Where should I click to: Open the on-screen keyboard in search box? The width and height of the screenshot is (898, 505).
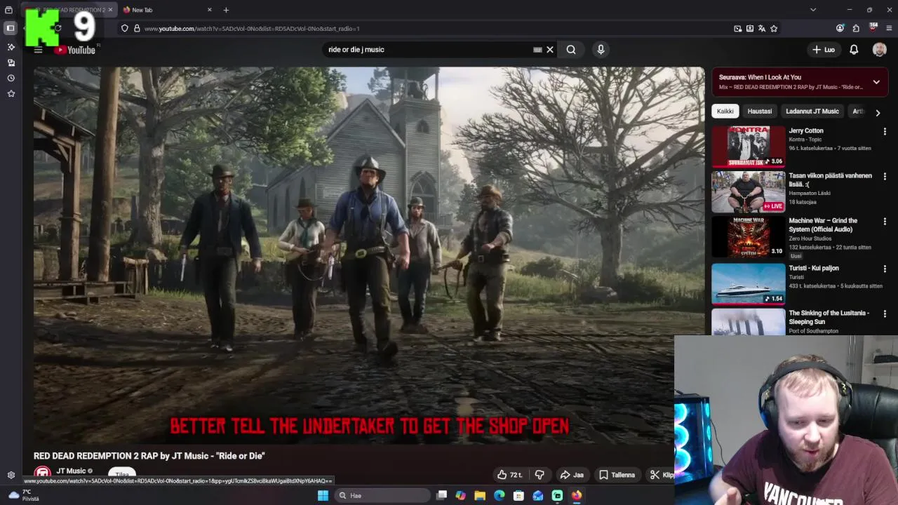(x=537, y=50)
